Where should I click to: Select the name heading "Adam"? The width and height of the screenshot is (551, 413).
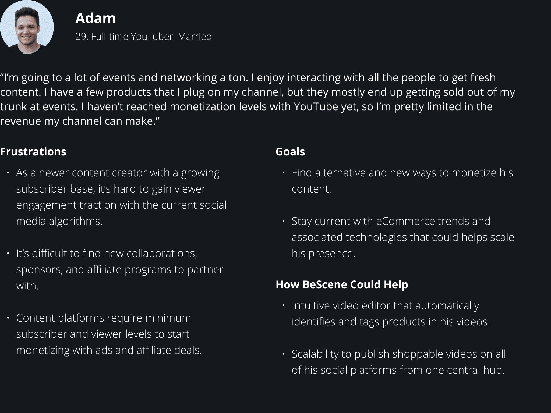click(96, 18)
